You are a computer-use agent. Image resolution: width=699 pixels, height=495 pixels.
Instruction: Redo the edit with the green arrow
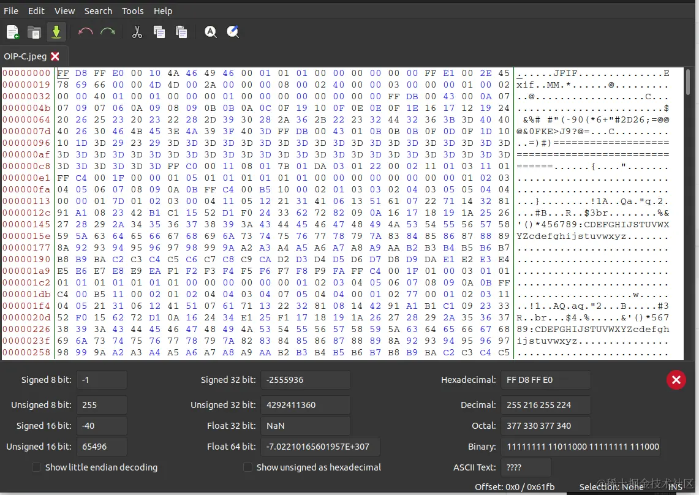pyautogui.click(x=107, y=32)
